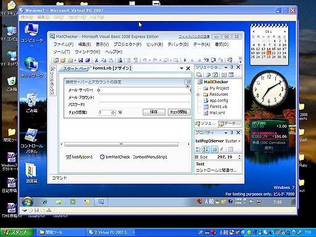Open the ツール(T) menu
316x237 pixels.
pyautogui.click(x=62, y=52)
